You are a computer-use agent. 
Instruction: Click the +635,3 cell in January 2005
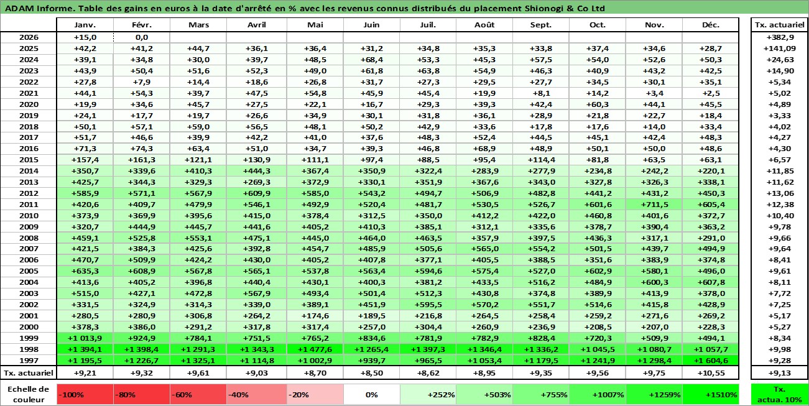(85, 271)
